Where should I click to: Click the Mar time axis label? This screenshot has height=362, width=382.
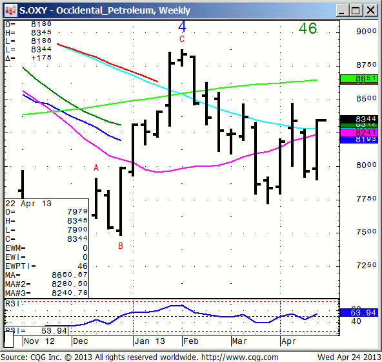[x=240, y=341]
